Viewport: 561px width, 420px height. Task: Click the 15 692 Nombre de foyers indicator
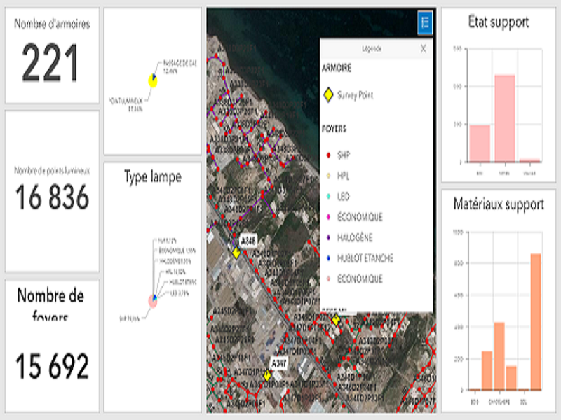(53, 366)
